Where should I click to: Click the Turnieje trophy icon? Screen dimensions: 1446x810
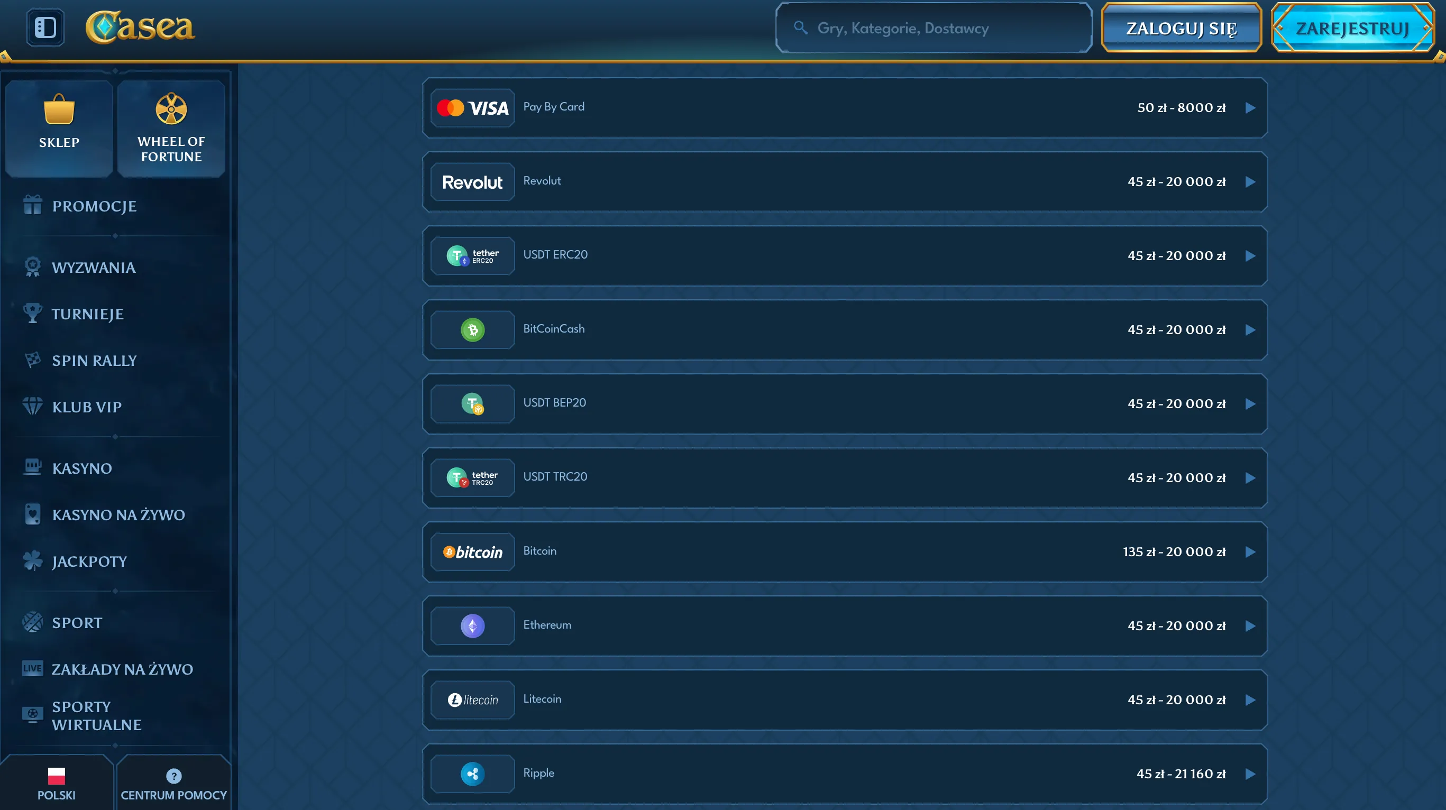pyautogui.click(x=33, y=313)
